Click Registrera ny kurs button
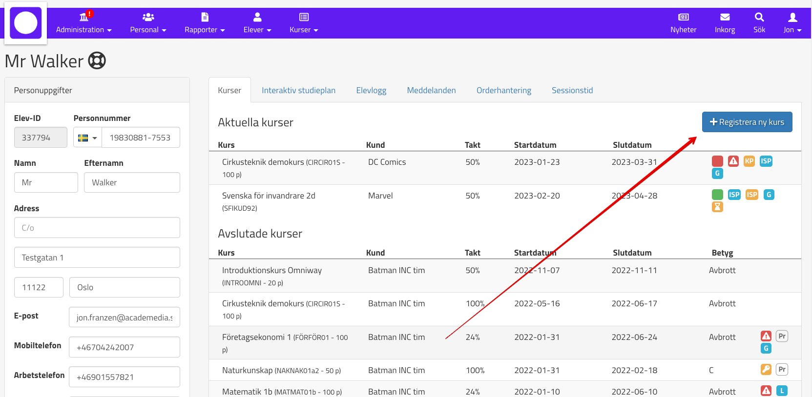This screenshot has height=397, width=812. click(747, 122)
